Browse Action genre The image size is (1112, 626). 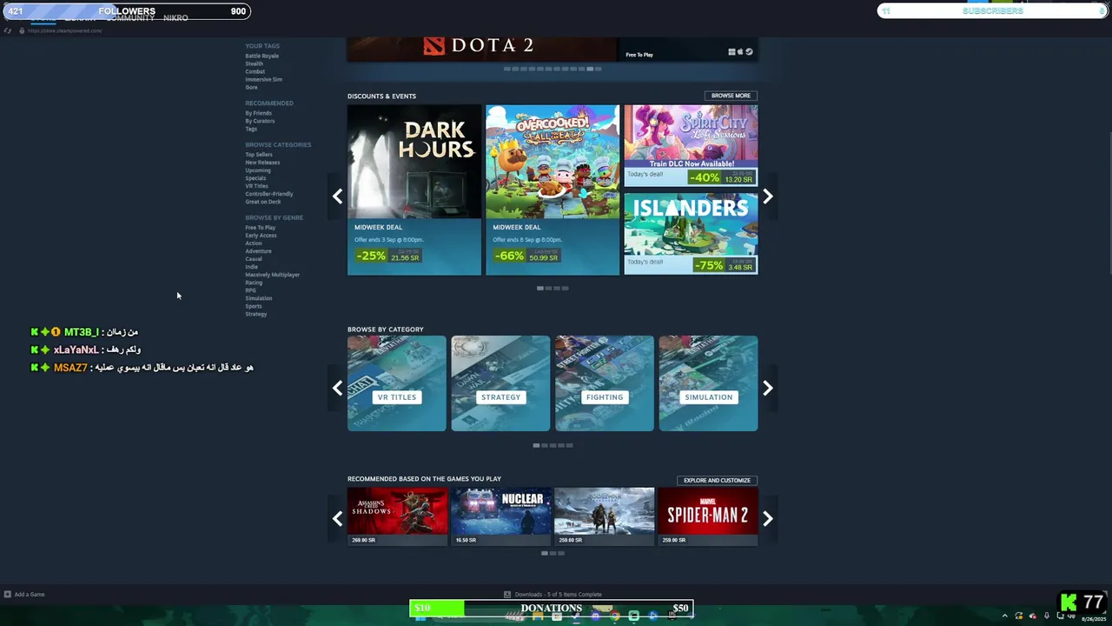253,243
